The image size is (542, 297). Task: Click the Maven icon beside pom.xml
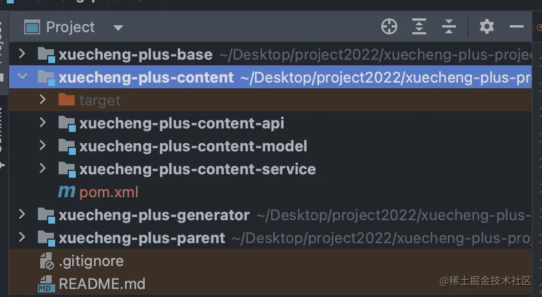[x=67, y=192]
